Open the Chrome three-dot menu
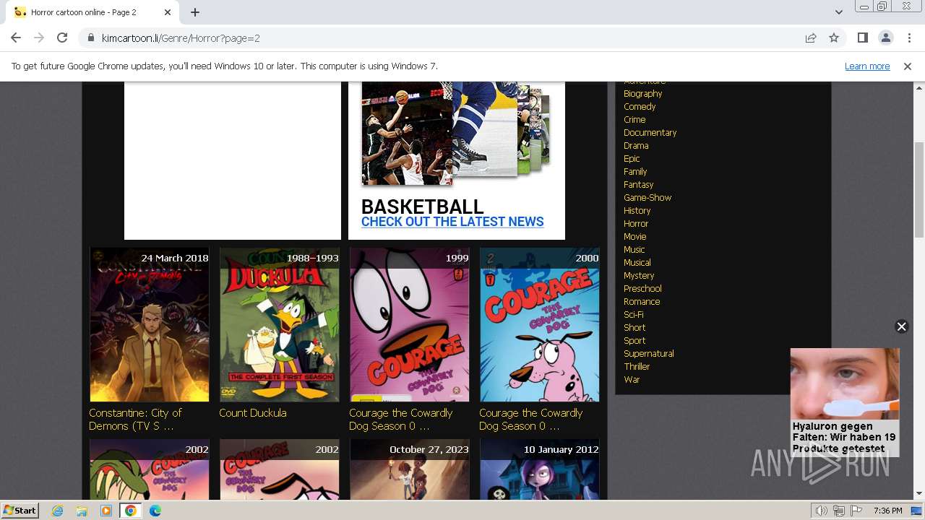Screen dimensions: 925x520 (908, 38)
